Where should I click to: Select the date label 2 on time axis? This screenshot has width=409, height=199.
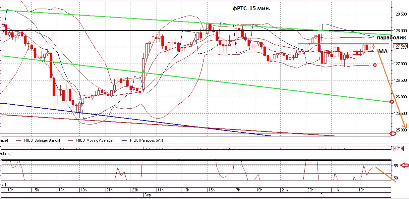[x=321, y=195]
